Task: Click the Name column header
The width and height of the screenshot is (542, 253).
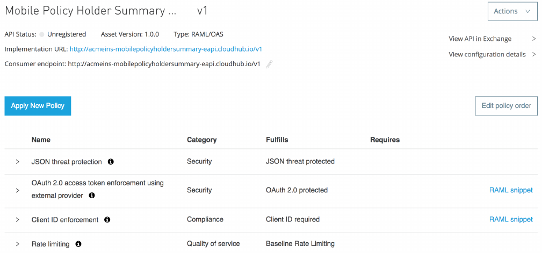Action: pos(41,140)
